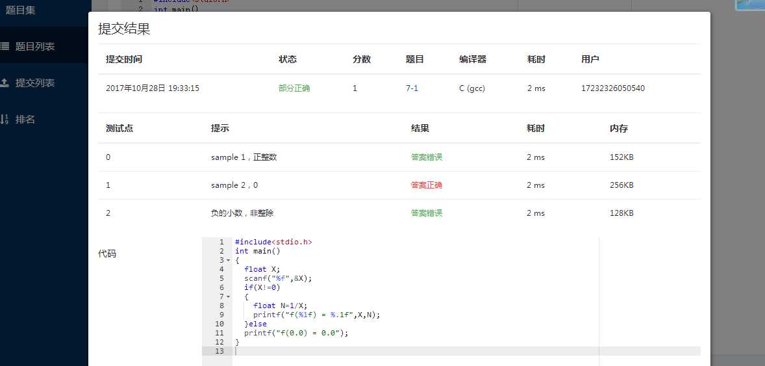Image resolution: width=765 pixels, height=366 pixels.
Task: Open 题目列表 in the sidebar
Action: 34,46
